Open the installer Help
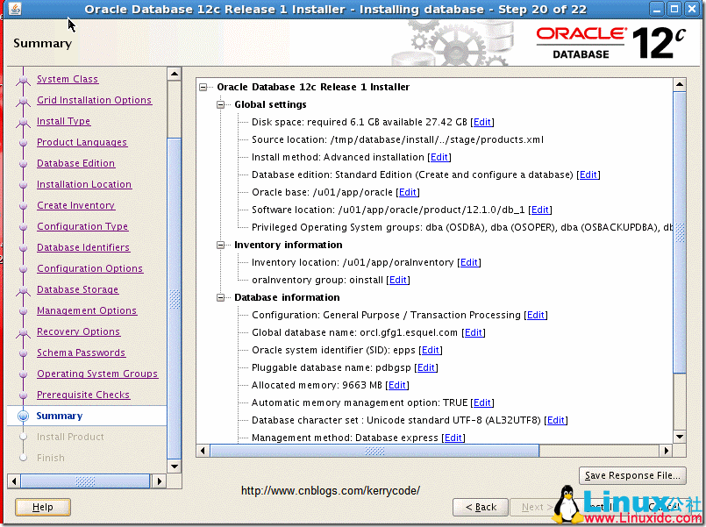This screenshot has height=527, width=706. [x=42, y=507]
